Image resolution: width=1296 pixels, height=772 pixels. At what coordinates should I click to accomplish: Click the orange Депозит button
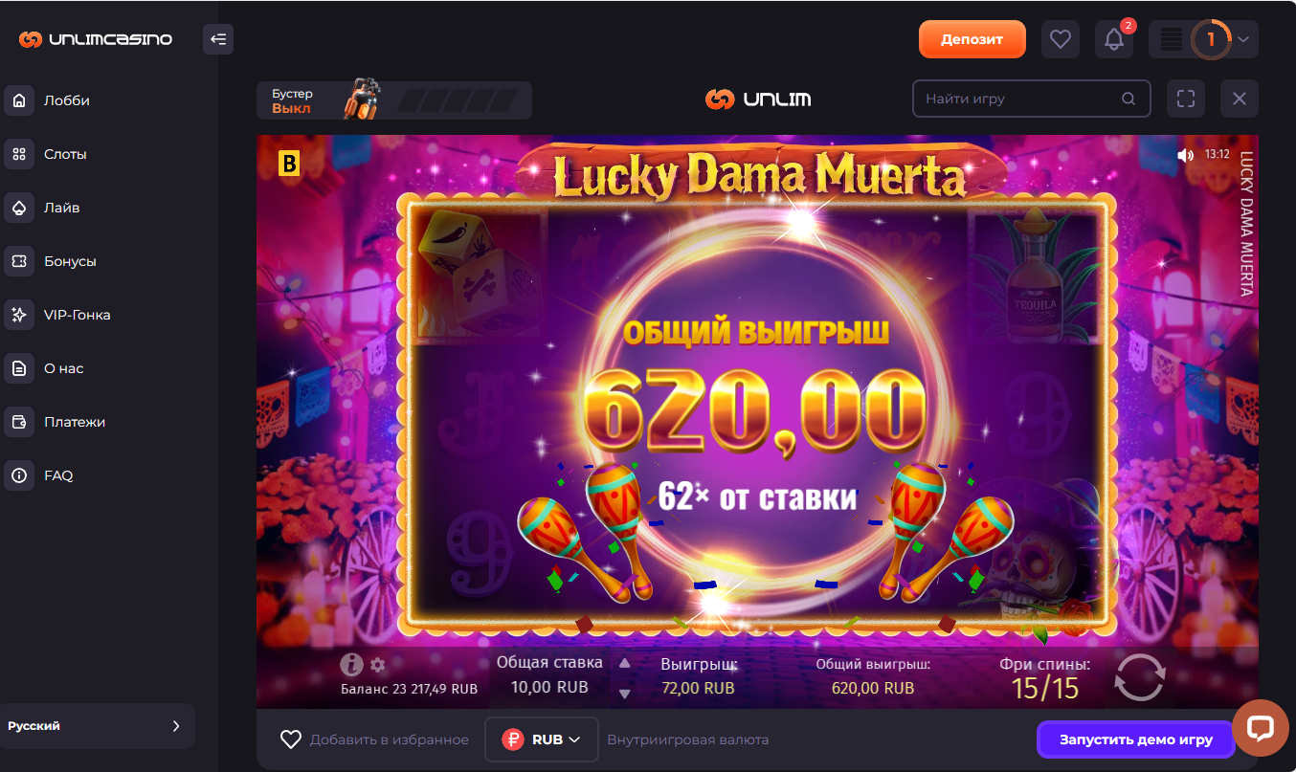point(972,39)
